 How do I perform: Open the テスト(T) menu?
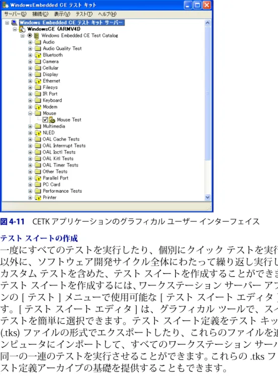[84, 14]
